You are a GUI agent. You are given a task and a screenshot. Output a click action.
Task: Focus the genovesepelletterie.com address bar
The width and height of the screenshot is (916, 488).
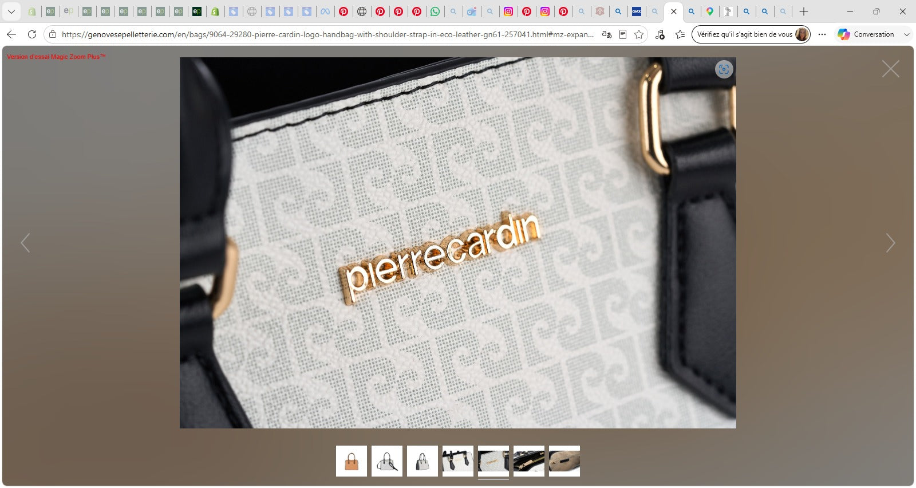(x=327, y=34)
